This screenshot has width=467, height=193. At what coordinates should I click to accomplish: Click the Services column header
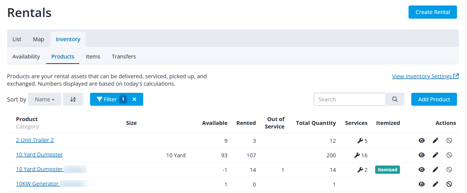356,123
